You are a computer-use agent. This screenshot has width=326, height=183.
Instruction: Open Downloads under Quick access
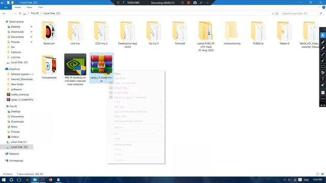[x=17, y=32]
